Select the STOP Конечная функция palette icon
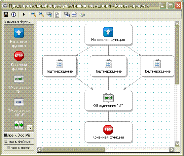This screenshot has height=156, width=184. pos(19,56)
